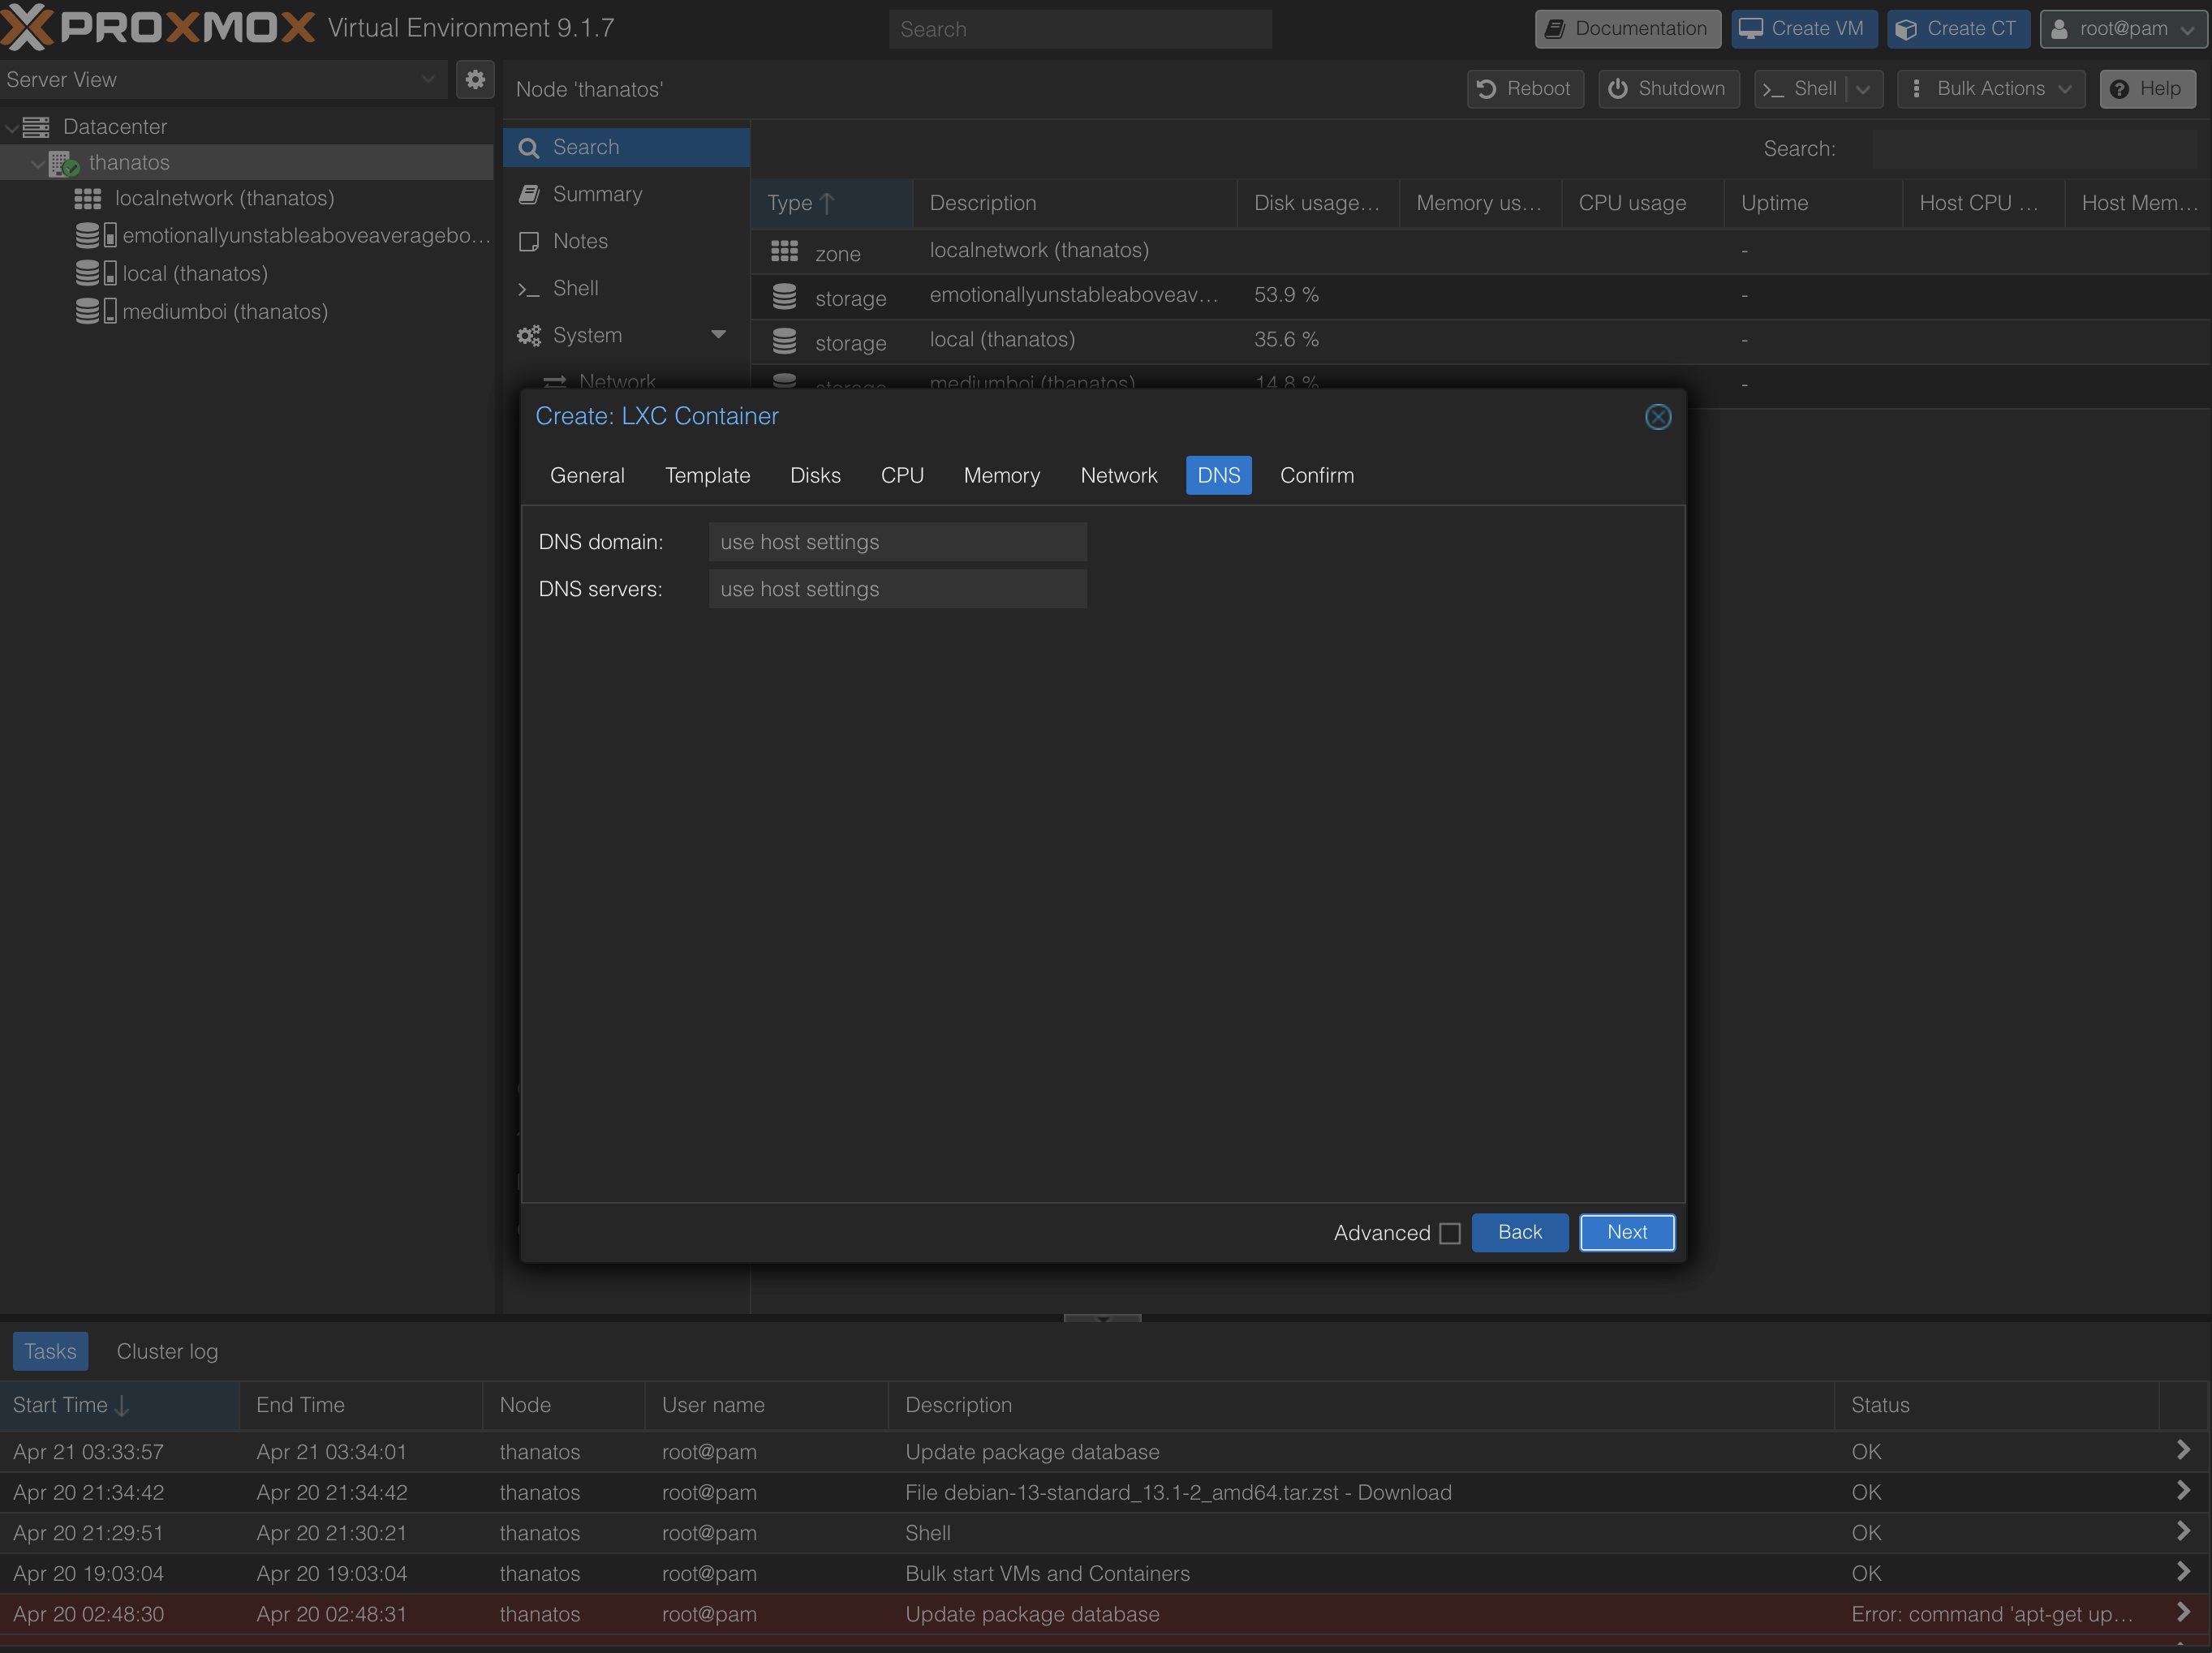
Task: Click the Help button
Action: (x=2147, y=89)
